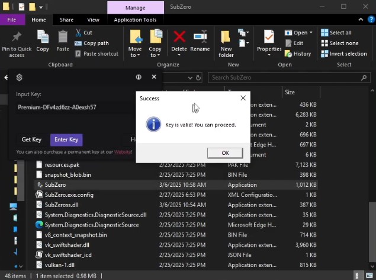Open the File menu tab
The width and height of the screenshot is (376, 280).
11,20
